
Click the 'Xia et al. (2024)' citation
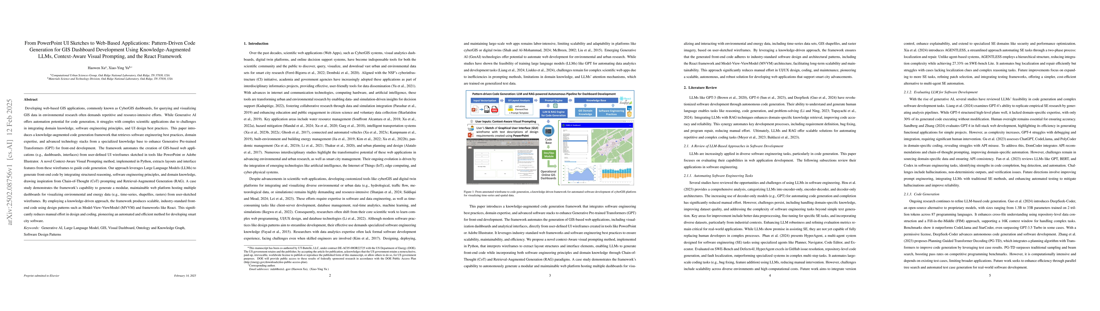[x=917, y=50]
